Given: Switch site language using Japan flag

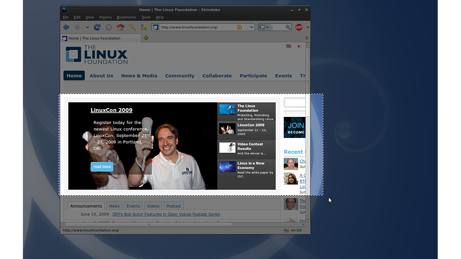Looking at the screenshot, I should click(299, 46).
